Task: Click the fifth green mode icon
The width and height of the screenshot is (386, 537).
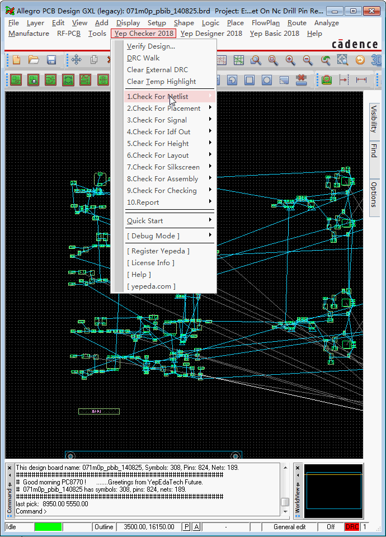Action: click(85, 80)
